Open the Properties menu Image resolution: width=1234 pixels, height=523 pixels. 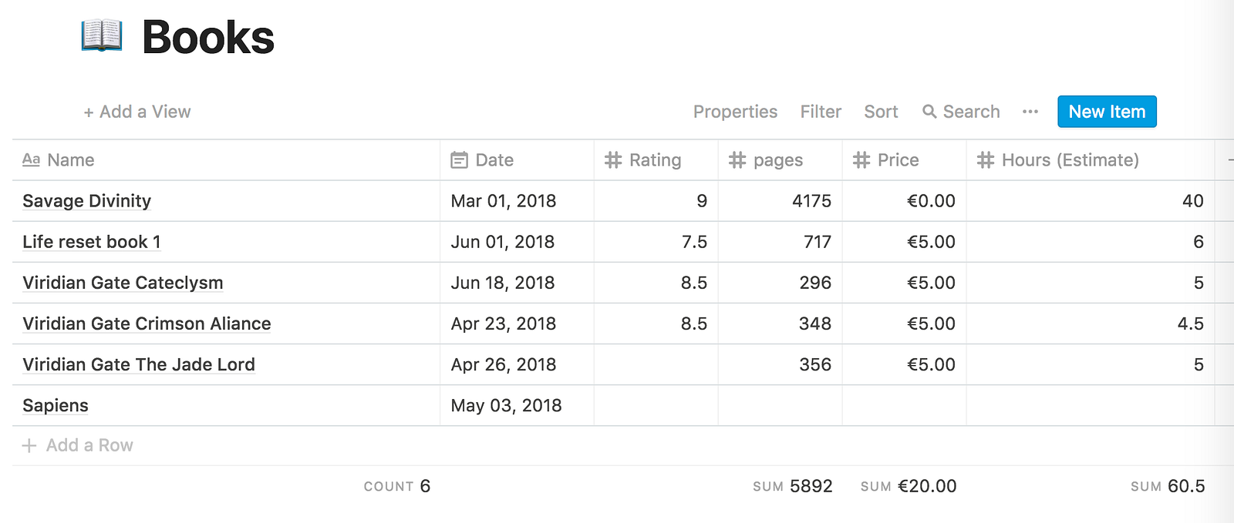tap(735, 112)
